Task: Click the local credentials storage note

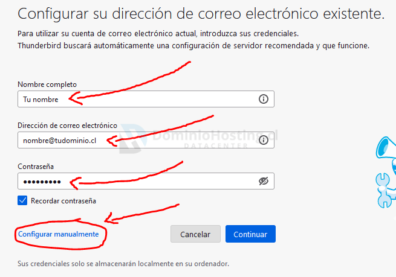Action: pyautogui.click(x=123, y=264)
